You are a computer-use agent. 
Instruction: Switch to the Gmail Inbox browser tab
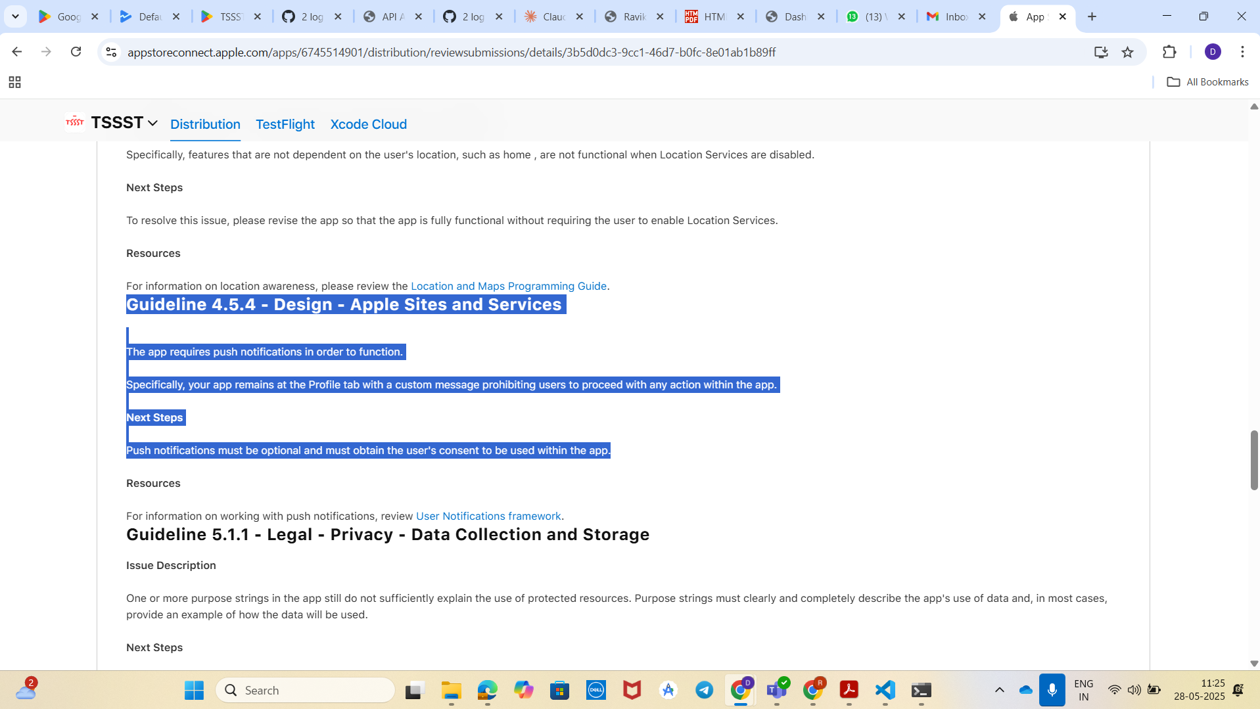[955, 16]
